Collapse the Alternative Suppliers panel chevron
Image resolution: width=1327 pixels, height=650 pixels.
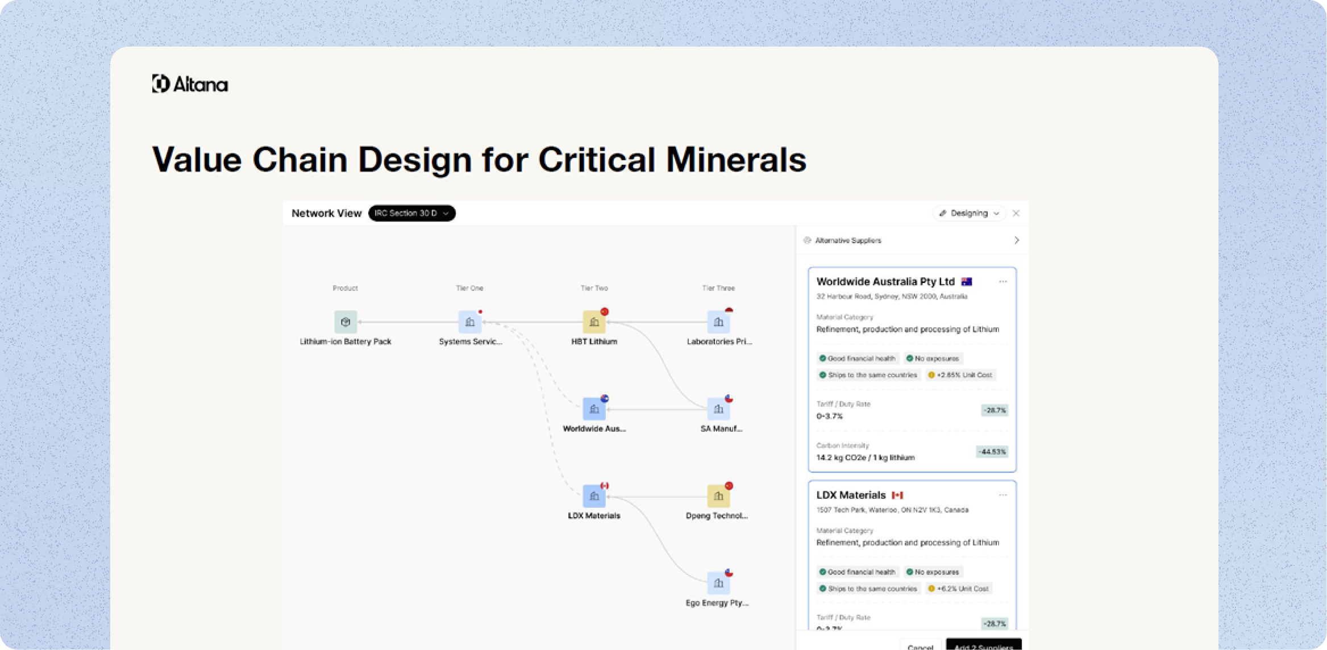1017,240
